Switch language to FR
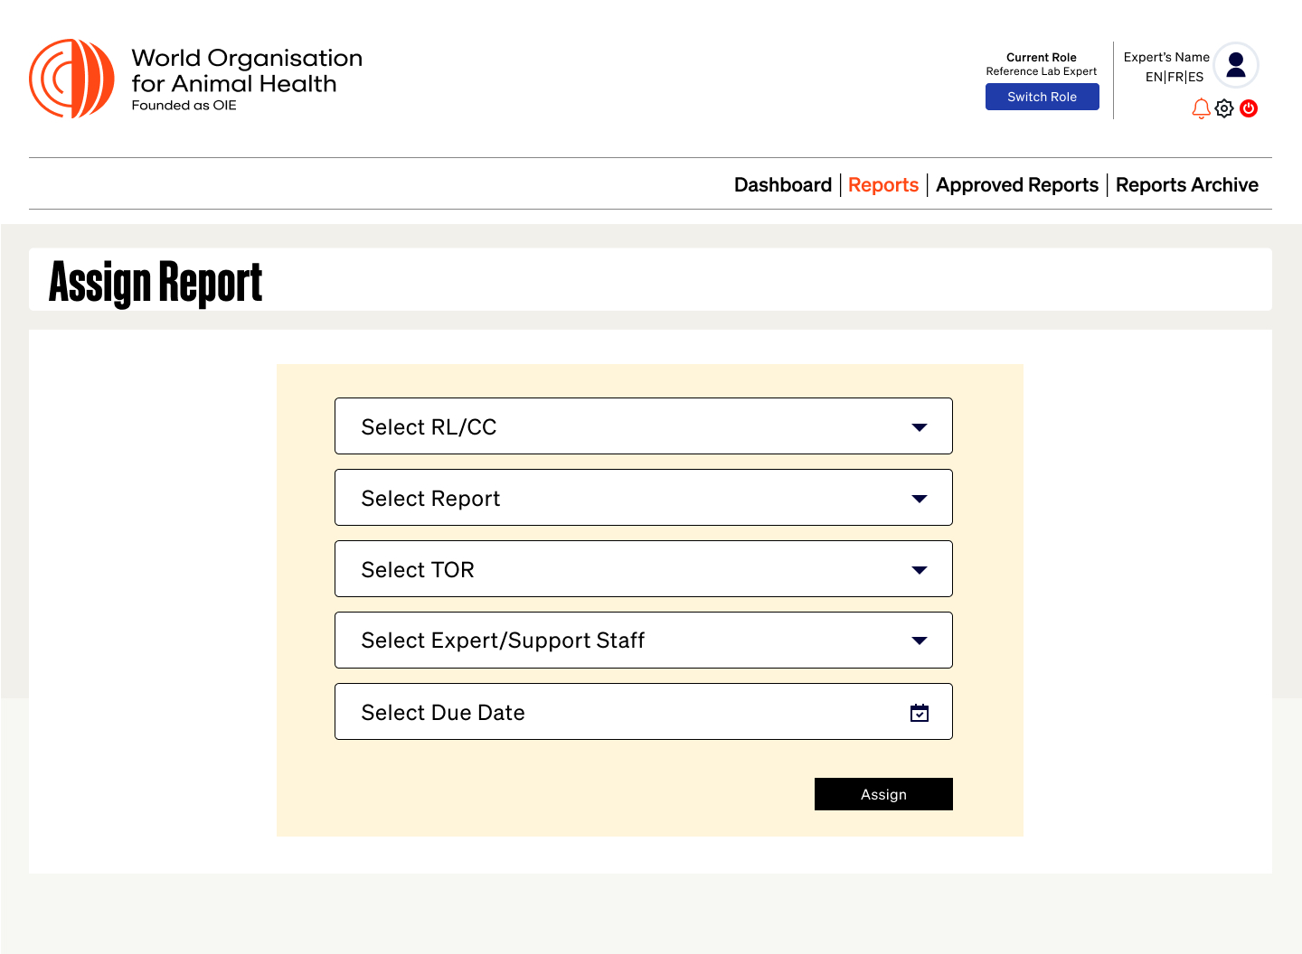1302x954 pixels. (x=1175, y=78)
